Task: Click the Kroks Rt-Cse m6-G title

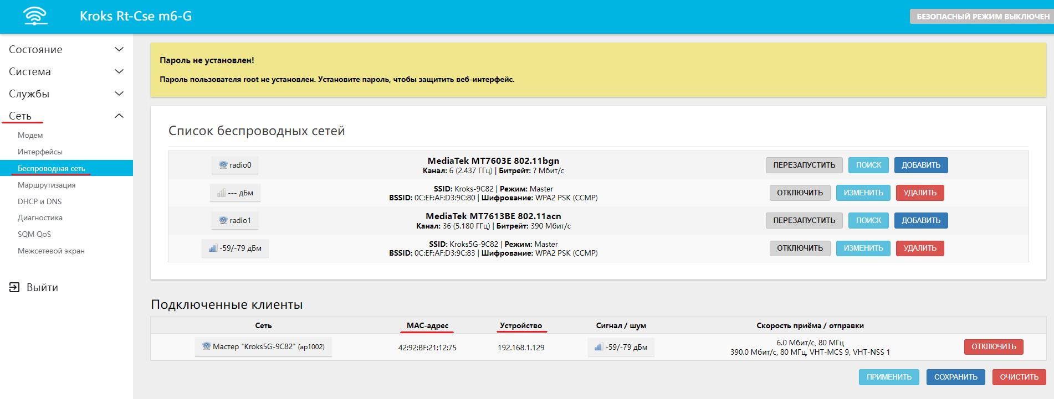Action: pos(136,16)
